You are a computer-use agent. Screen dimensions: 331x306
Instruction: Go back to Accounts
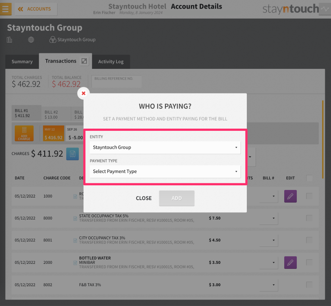[36, 9]
